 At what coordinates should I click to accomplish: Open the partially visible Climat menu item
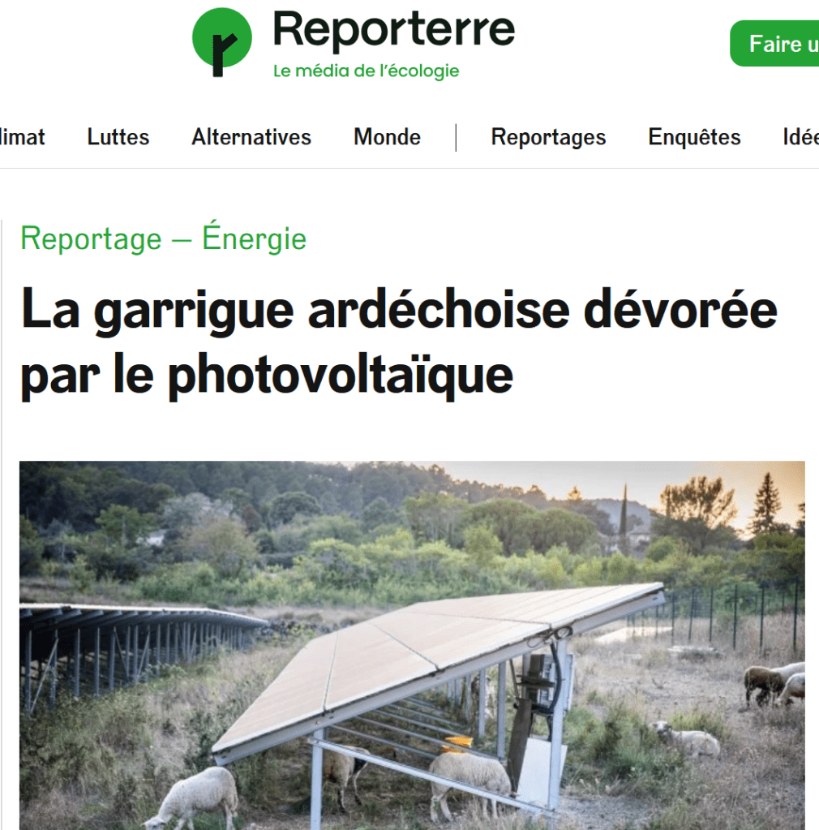pos(22,137)
